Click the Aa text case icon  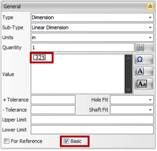point(144,83)
